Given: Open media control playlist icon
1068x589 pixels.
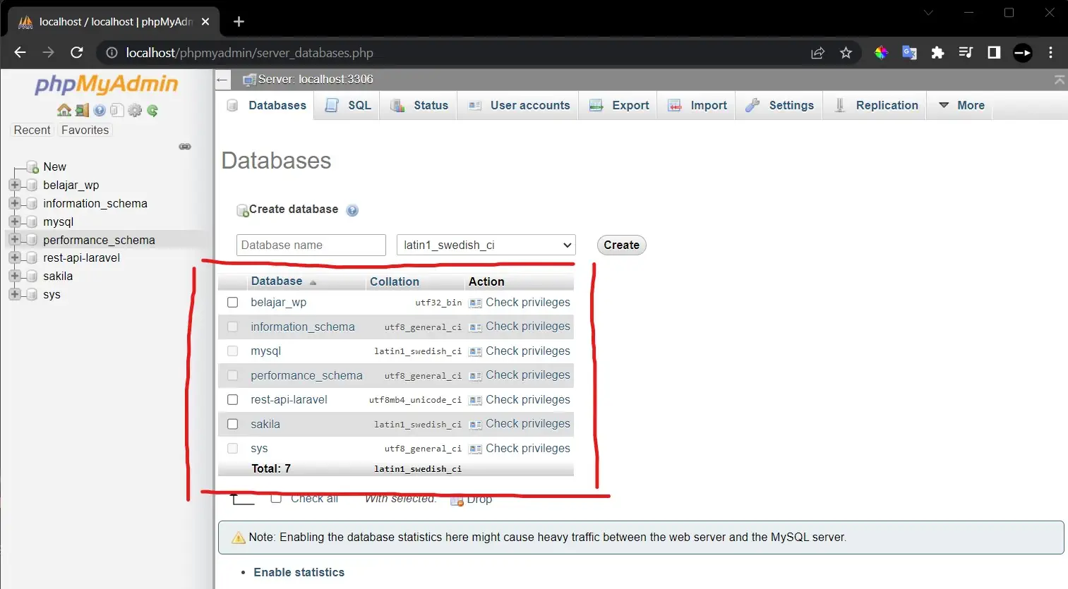Looking at the screenshot, I should click(966, 53).
